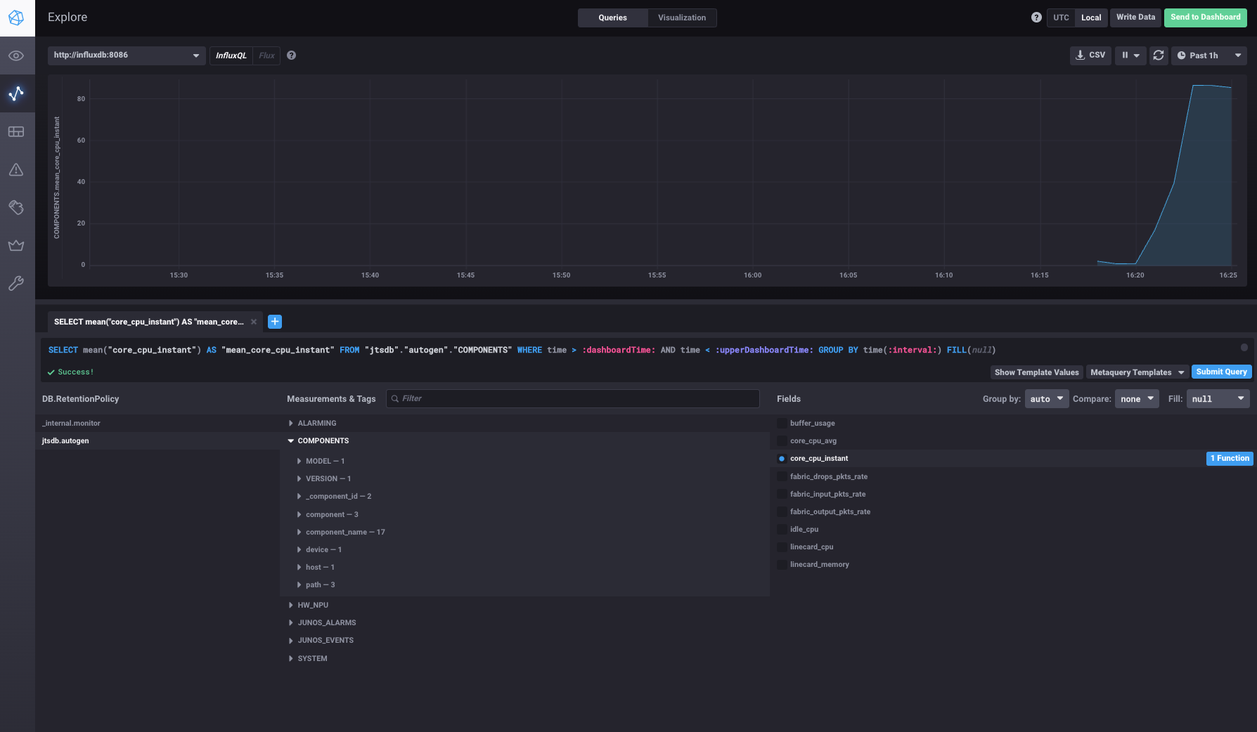Select the jtsdb.autogen database
The height and width of the screenshot is (732, 1257).
pos(65,441)
